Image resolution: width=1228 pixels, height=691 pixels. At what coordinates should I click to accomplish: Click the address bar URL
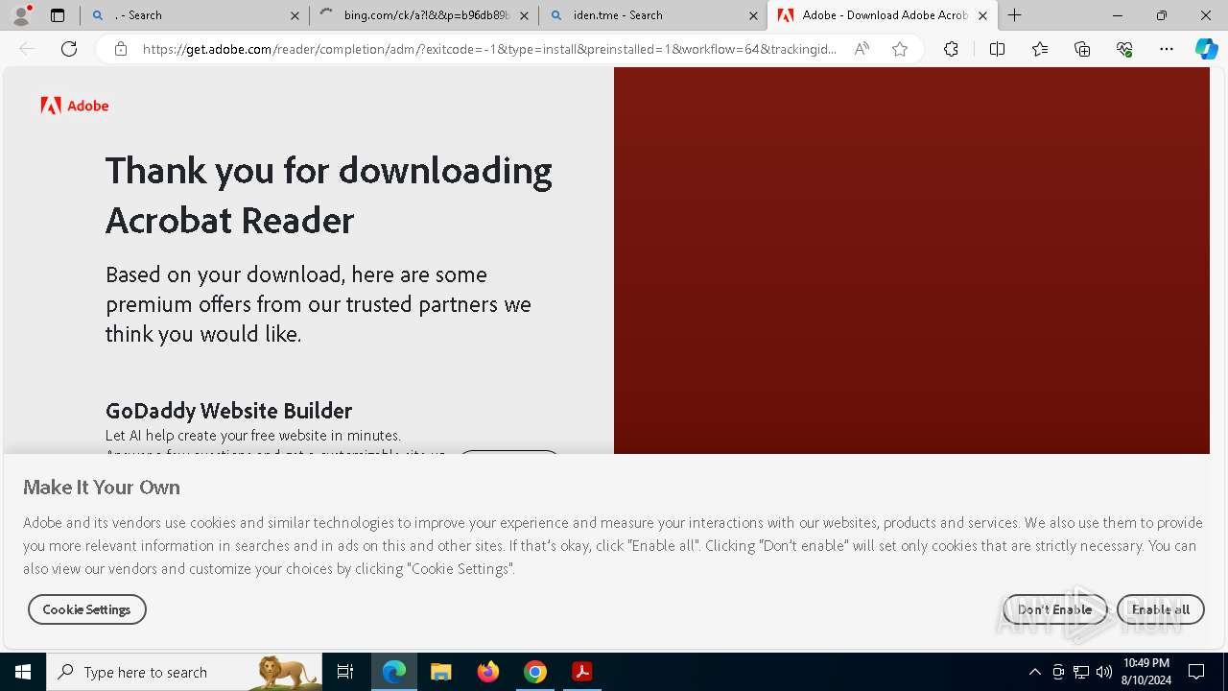pyautogui.click(x=489, y=49)
